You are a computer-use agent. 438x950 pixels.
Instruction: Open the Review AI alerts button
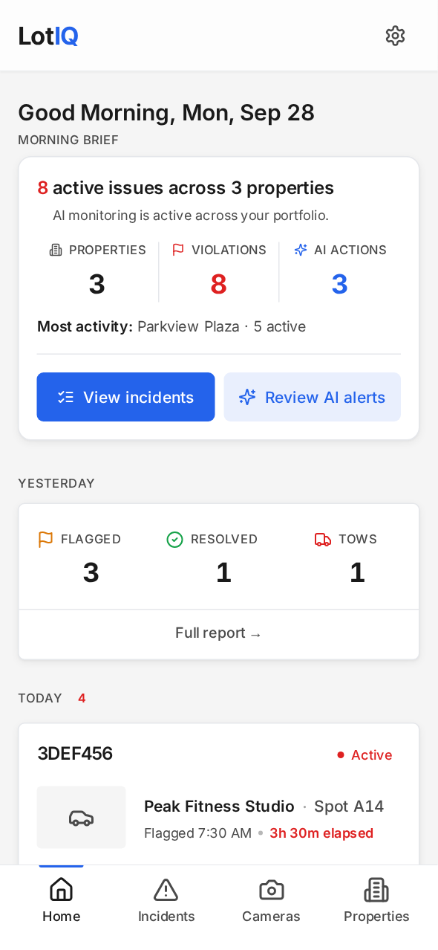tap(313, 397)
